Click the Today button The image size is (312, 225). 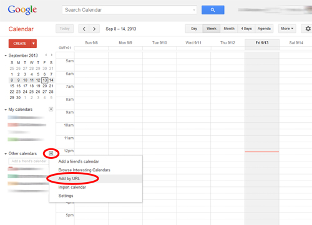click(64, 29)
